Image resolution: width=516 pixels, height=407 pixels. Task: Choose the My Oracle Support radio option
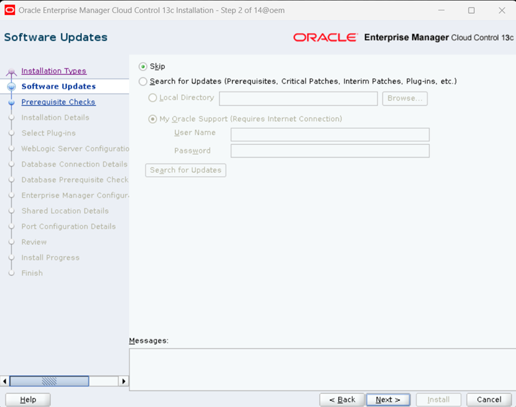(x=152, y=119)
